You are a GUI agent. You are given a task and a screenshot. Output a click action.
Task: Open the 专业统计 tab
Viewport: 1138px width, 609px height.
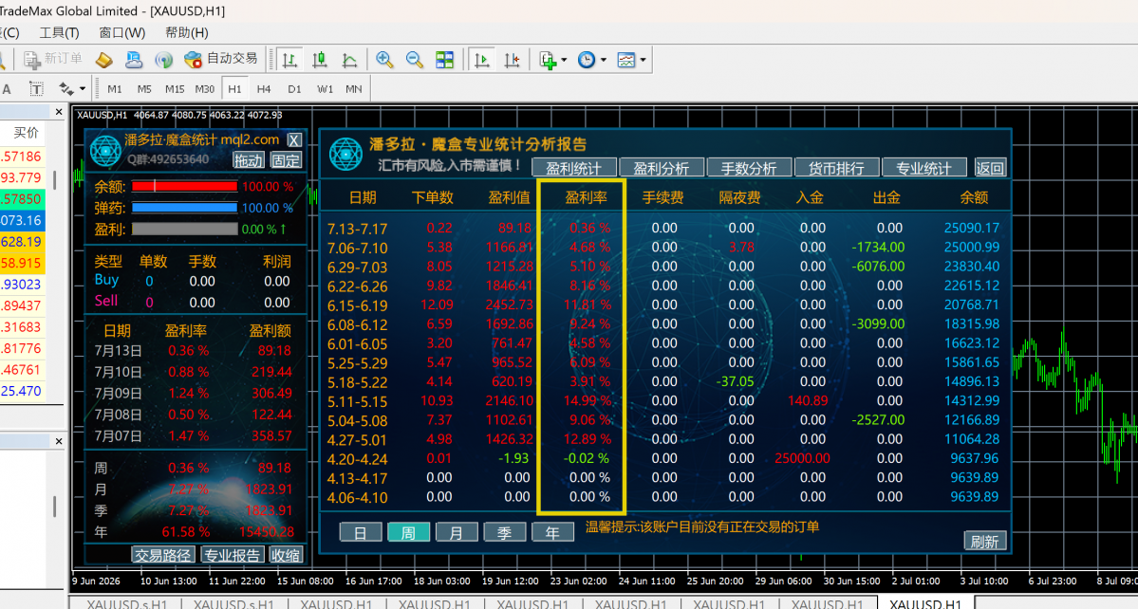[x=923, y=168]
